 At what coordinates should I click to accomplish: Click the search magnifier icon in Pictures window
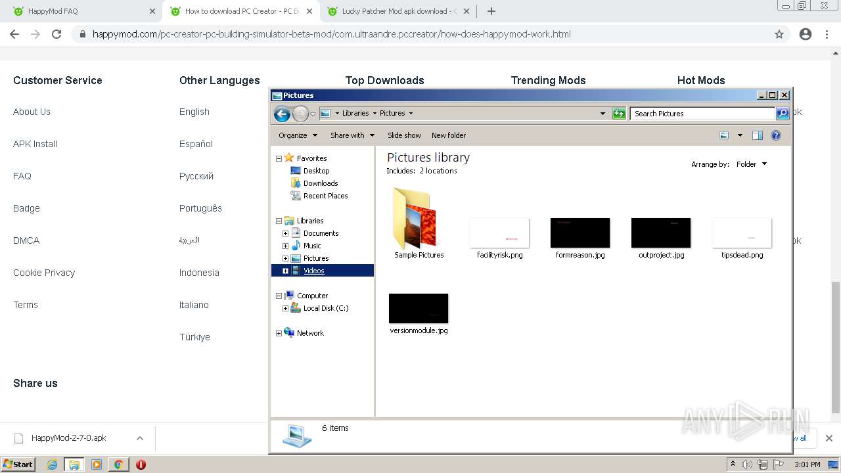[x=782, y=114]
